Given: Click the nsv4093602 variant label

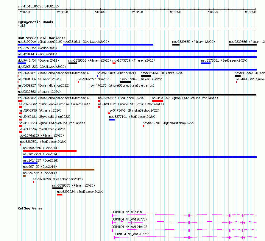Looking at the screenshot, I should pos(250,79).
